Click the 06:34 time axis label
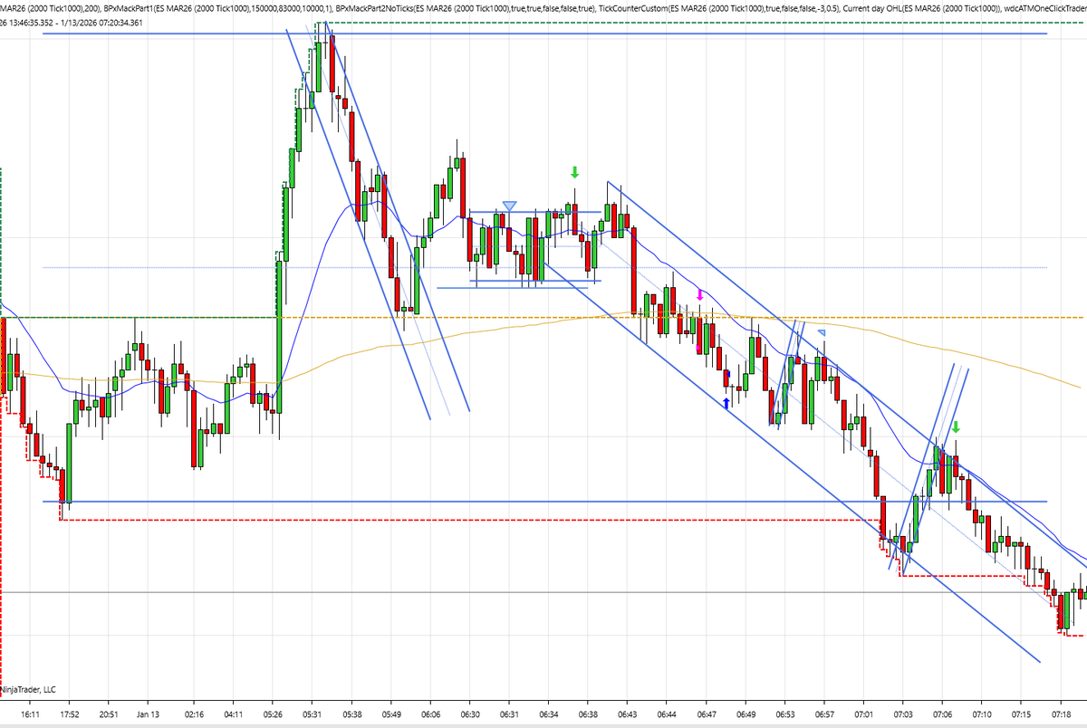Image resolution: width=1087 pixels, height=728 pixels. (548, 714)
